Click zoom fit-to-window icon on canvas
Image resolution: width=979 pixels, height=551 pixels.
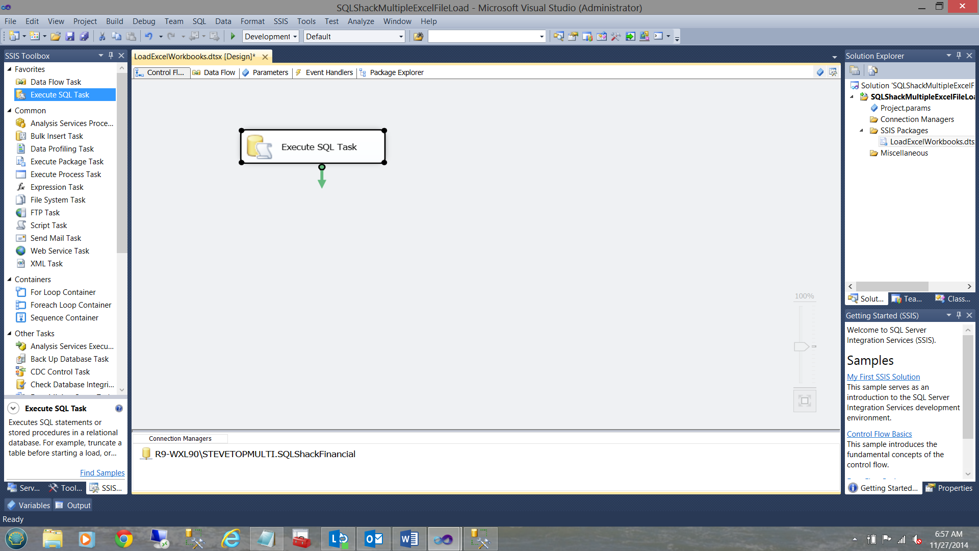805,400
